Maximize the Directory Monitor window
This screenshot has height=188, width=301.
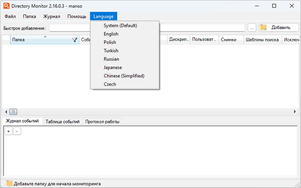[x=274, y=6]
